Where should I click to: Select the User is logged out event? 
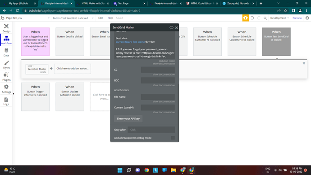[35, 41]
